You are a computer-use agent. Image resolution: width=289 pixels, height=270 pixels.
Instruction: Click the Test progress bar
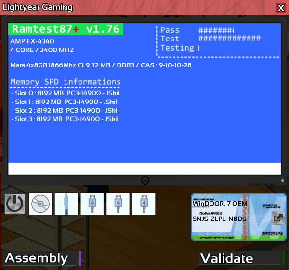point(229,39)
